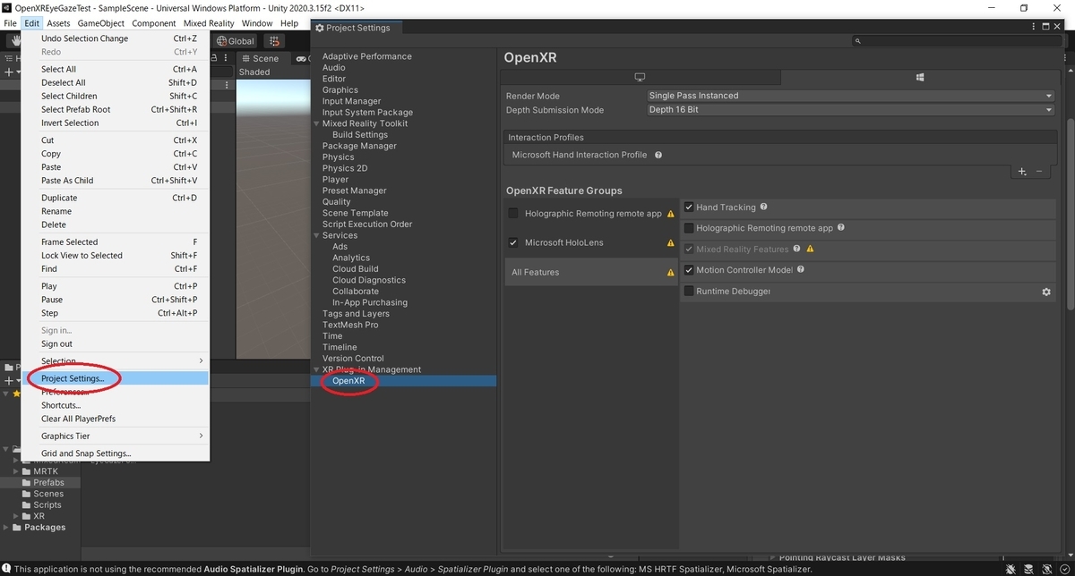This screenshot has height=576, width=1075.
Task: Choose Project Settings from Edit menu
Action: pos(116,378)
